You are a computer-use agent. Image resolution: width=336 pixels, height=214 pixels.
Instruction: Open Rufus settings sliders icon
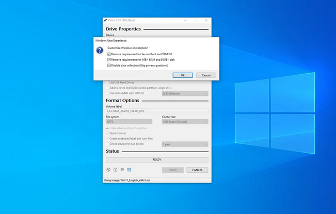pos(122,170)
